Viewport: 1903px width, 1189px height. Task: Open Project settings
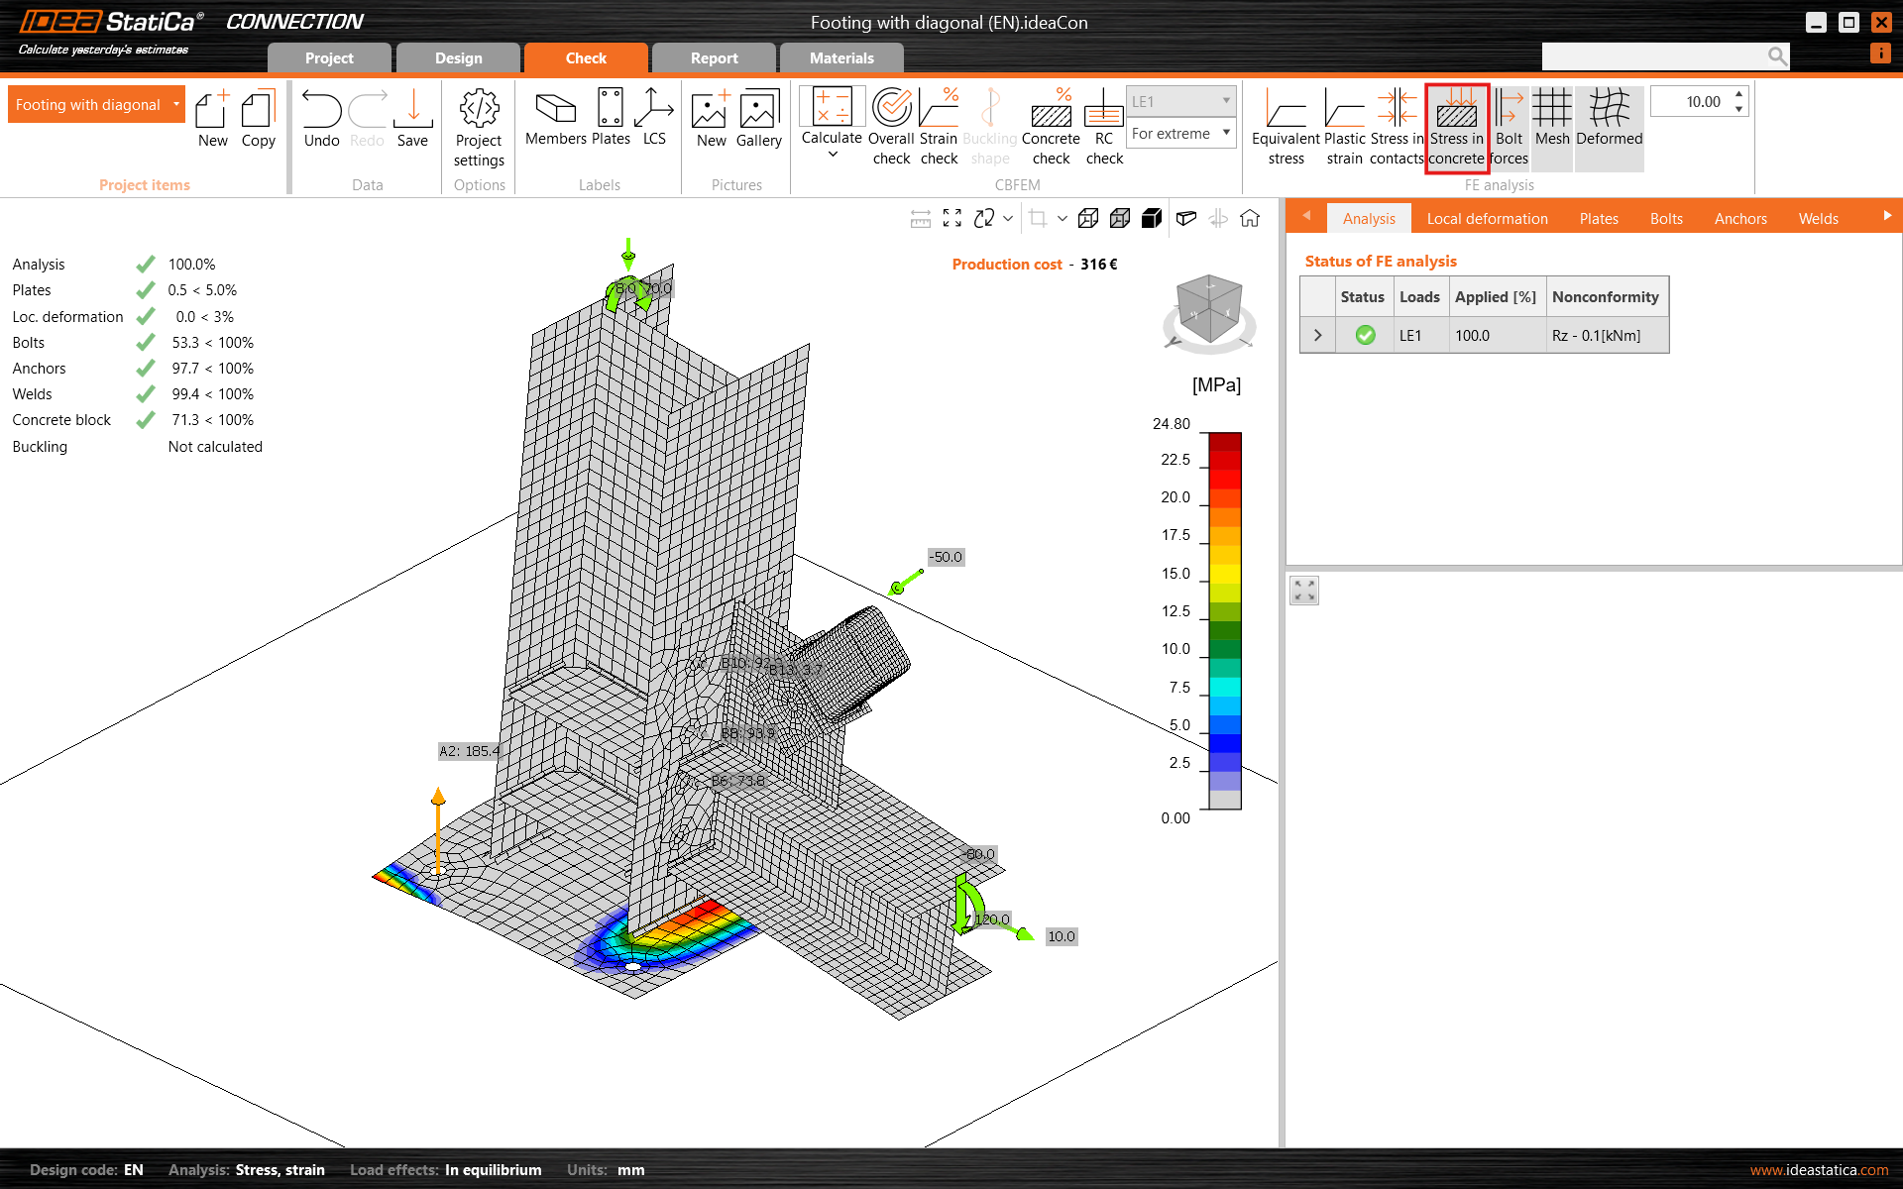[x=479, y=128]
